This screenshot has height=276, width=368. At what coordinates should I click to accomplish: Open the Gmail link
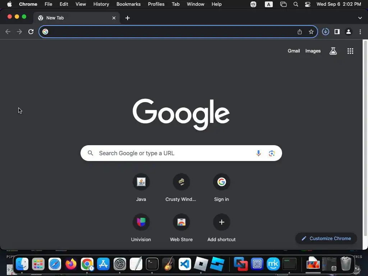[x=294, y=51]
